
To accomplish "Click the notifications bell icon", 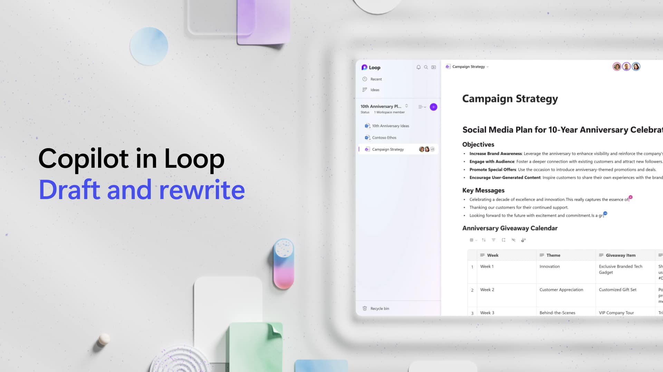I will pyautogui.click(x=418, y=67).
